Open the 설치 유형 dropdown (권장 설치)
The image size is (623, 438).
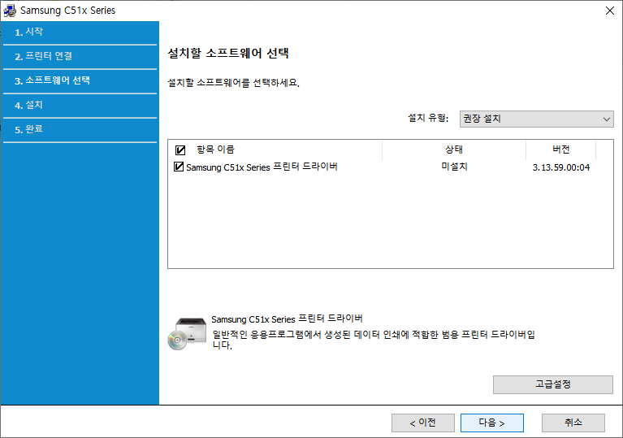(x=536, y=119)
